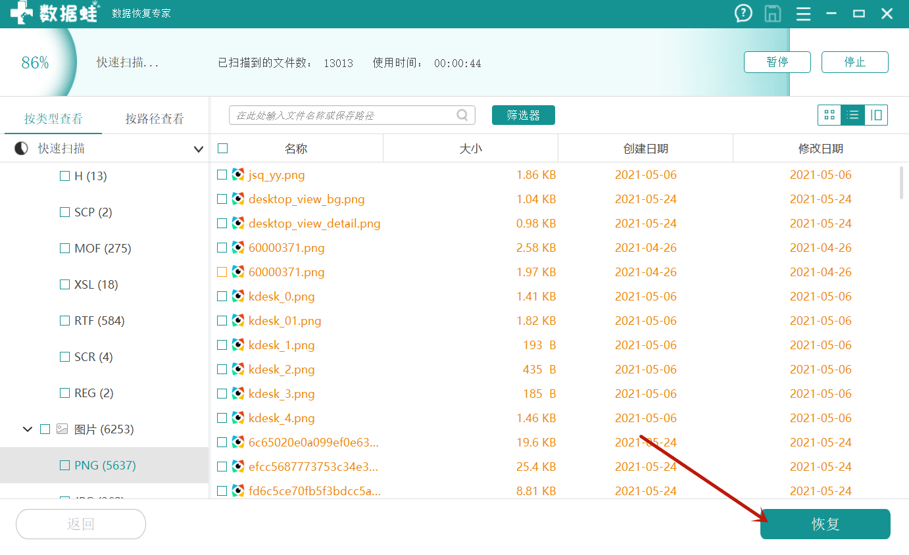The image size is (909, 555).
Task: Sort by the 名称 column header
Action: [x=296, y=149]
